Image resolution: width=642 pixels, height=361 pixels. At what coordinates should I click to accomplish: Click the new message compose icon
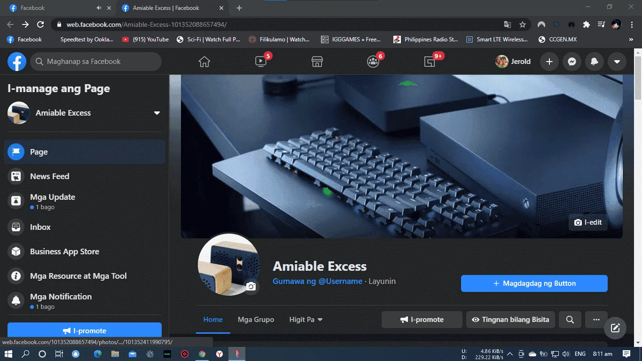coord(615,328)
